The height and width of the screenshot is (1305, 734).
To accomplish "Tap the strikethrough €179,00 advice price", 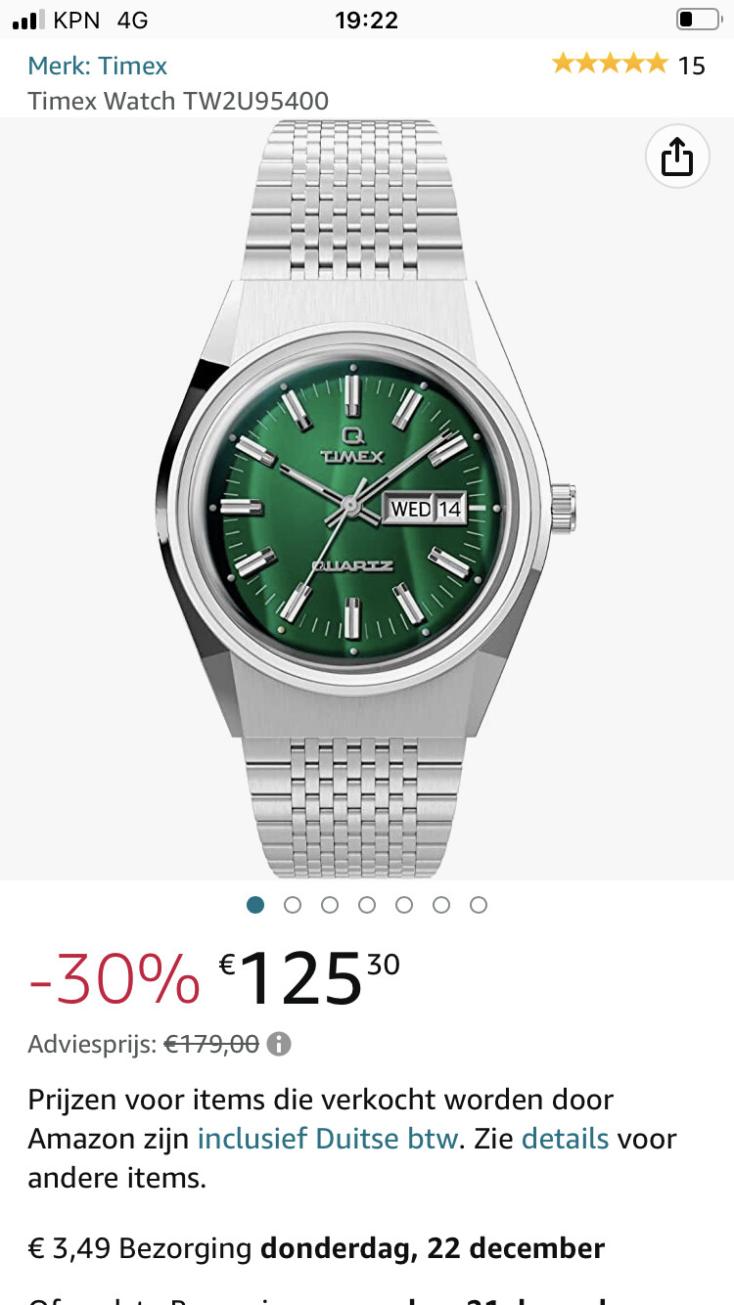I will tap(211, 1044).
